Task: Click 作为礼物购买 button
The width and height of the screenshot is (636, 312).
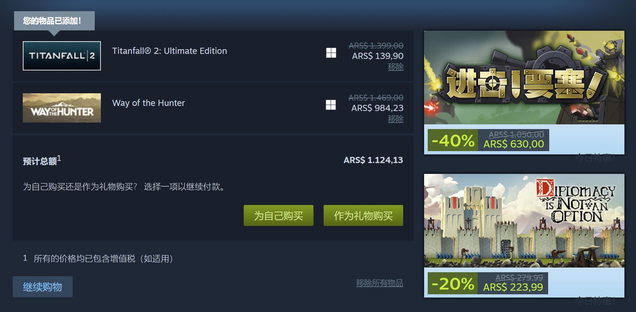Action: coord(363,215)
